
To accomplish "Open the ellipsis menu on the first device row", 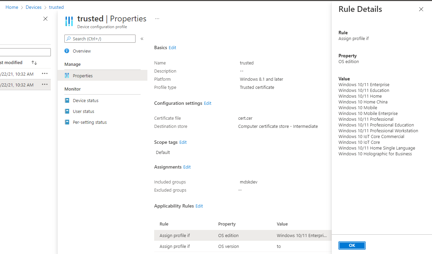I will [44, 73].
